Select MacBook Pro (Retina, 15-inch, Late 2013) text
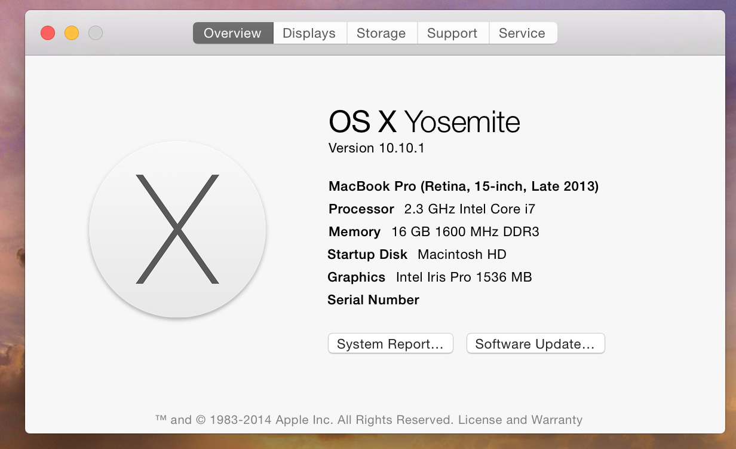The width and height of the screenshot is (736, 449). click(464, 187)
